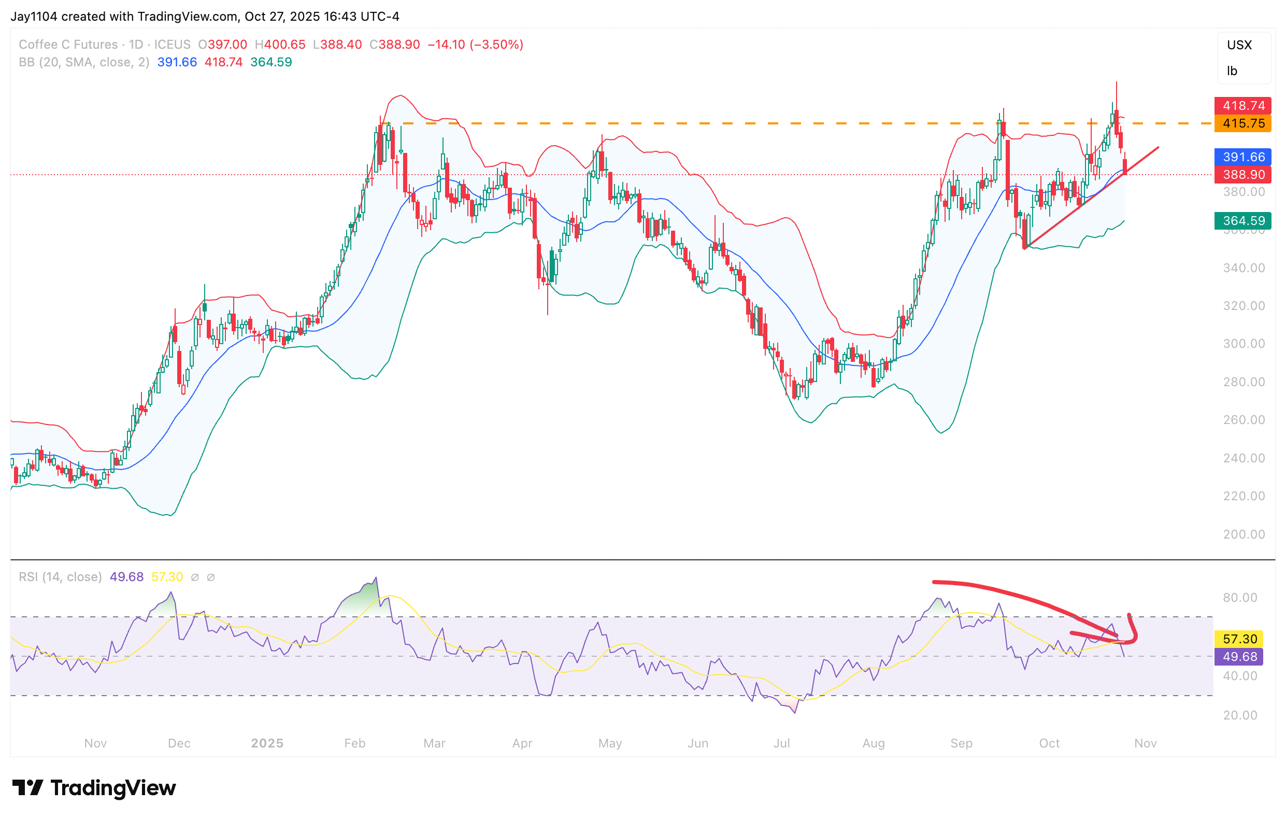Click the orange 415.75 resistance level tag
The height and width of the screenshot is (819, 1286).
point(1243,123)
